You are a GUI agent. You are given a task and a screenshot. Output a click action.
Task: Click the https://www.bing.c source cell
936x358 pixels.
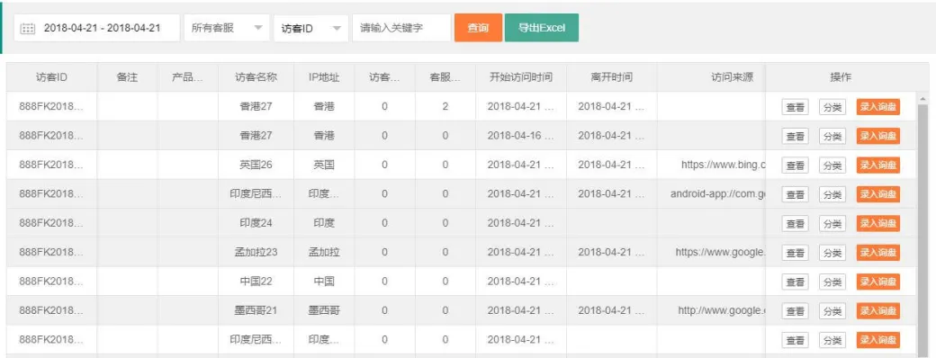(x=712, y=165)
